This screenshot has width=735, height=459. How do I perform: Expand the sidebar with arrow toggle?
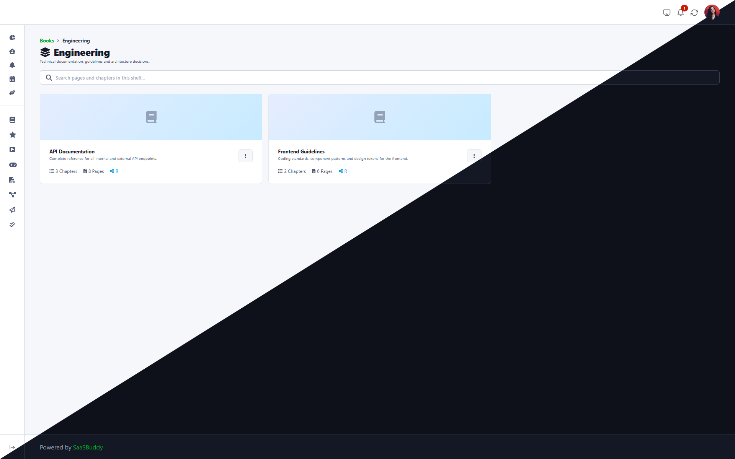(x=12, y=447)
